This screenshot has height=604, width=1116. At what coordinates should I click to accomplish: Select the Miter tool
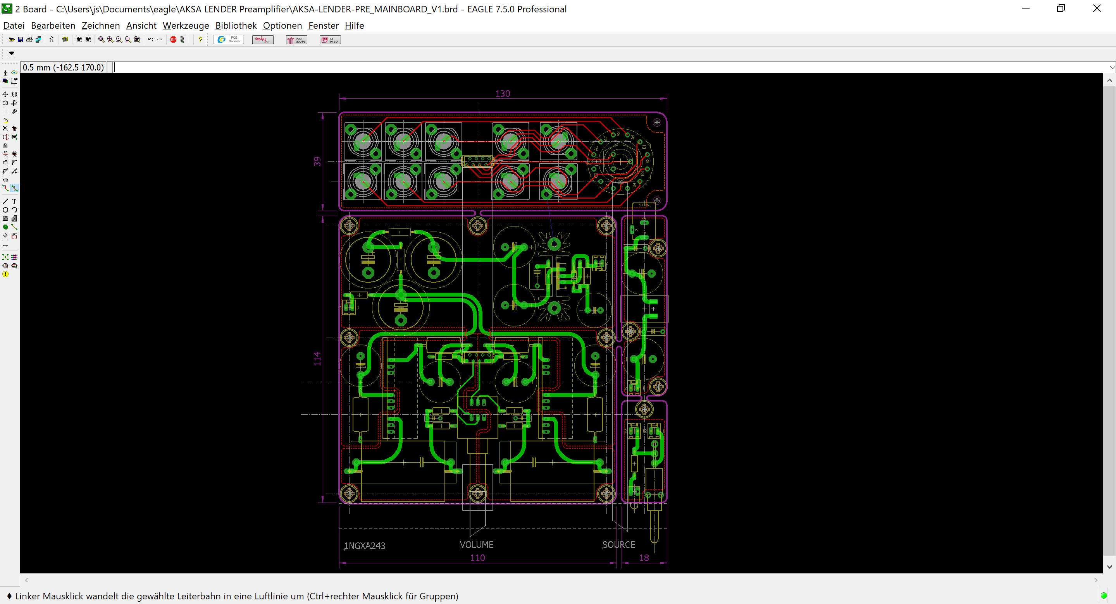[x=14, y=163]
